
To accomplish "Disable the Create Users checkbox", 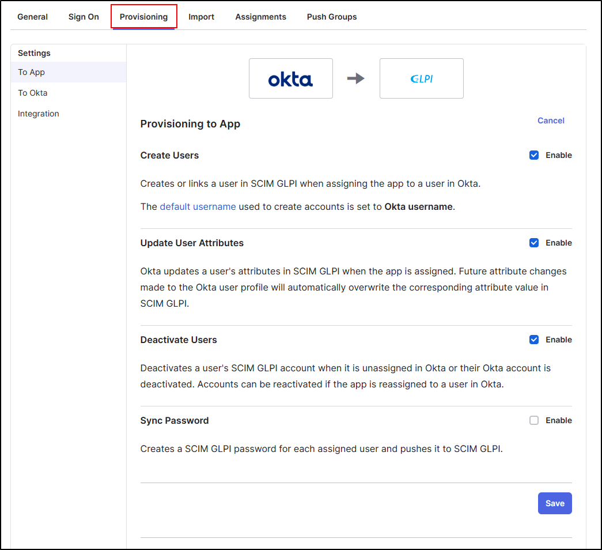I will tap(534, 155).
